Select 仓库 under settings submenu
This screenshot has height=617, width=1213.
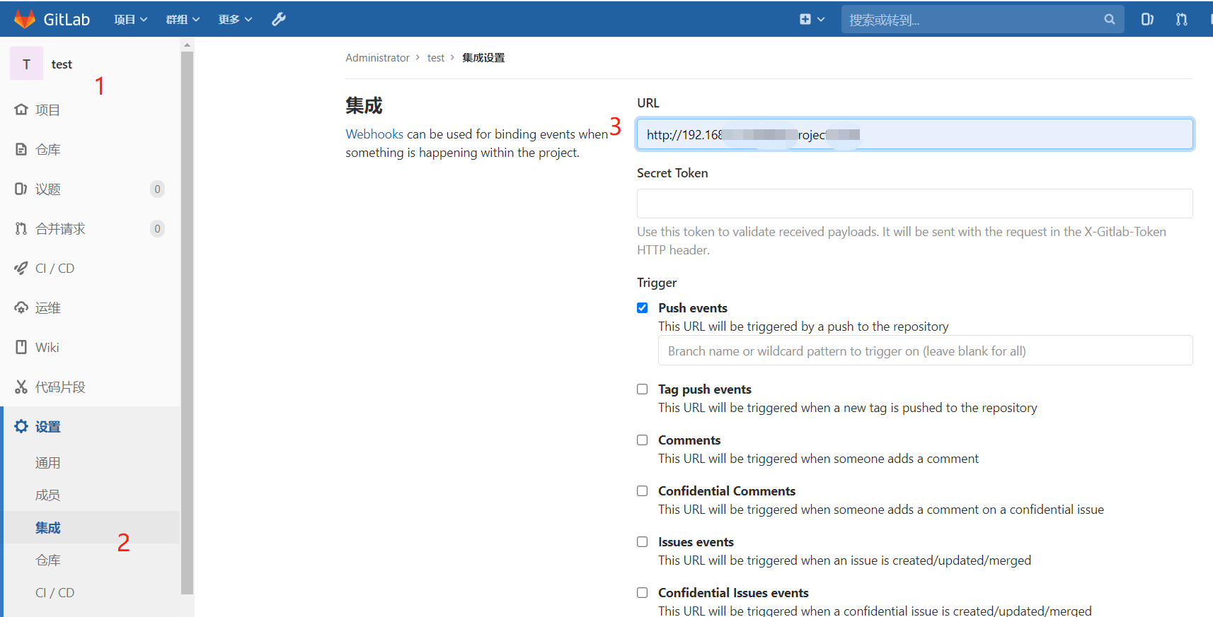48,560
